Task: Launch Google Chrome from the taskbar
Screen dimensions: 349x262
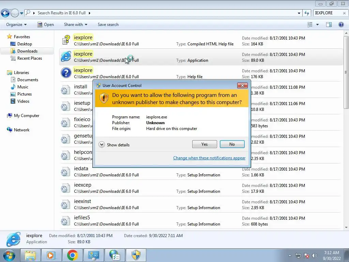Action: point(72,255)
